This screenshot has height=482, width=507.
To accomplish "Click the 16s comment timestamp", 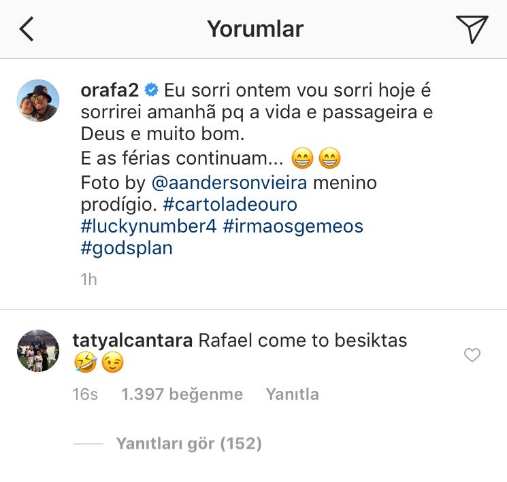I will [85, 394].
